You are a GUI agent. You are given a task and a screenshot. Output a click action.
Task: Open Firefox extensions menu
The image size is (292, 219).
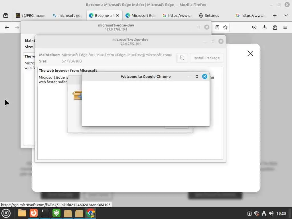[275, 28]
